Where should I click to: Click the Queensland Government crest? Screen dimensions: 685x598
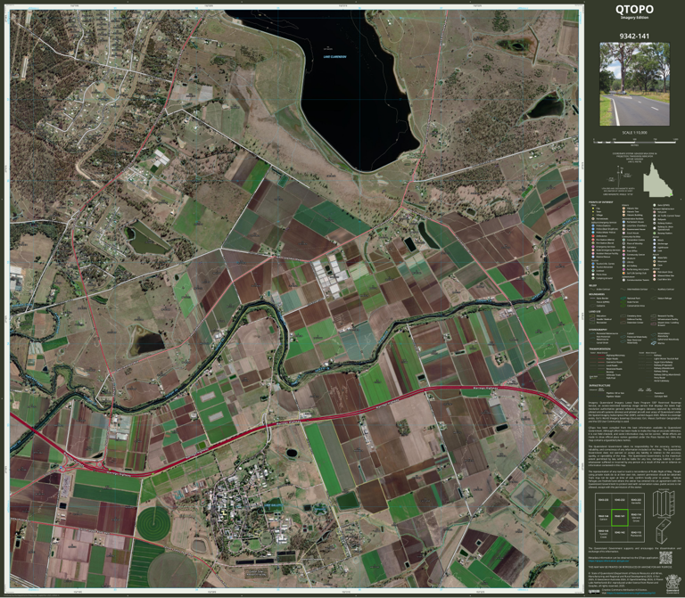[x=673, y=584]
